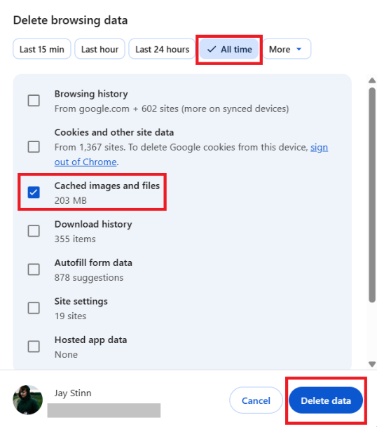Check Cookies and other site data checkbox
Viewport: 377px width, 427px height.
point(34,147)
